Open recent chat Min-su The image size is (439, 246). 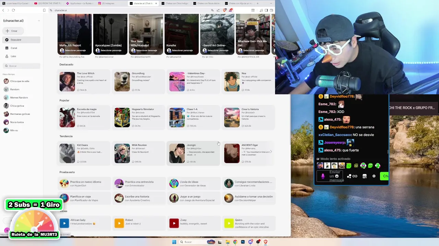coord(21,130)
